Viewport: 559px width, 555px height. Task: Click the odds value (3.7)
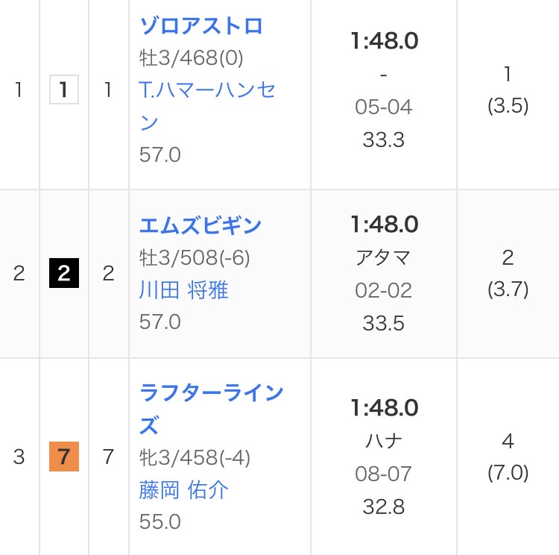(508, 289)
